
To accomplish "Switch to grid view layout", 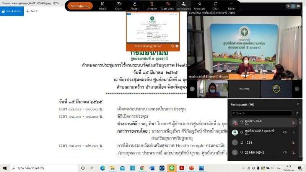I will point(298,6).
